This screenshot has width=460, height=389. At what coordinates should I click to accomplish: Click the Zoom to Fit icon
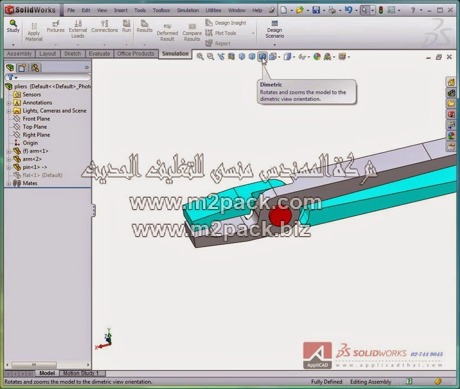click(200, 57)
